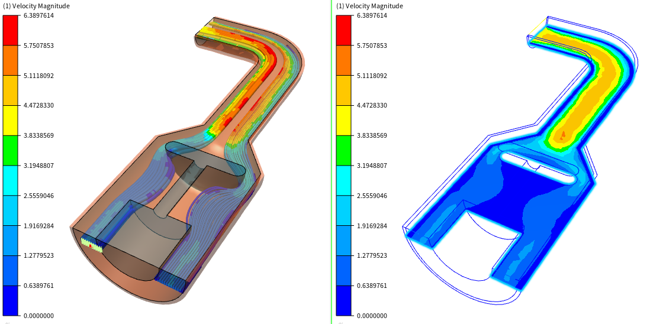Screen dimensions: 650x324
Task: Click the right view's Velocity Magnitude legend title
Action: pos(369,6)
